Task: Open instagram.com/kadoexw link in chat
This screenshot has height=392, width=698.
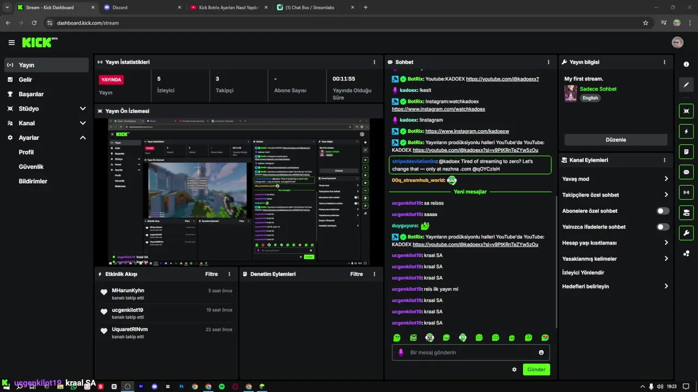Action: (467, 131)
